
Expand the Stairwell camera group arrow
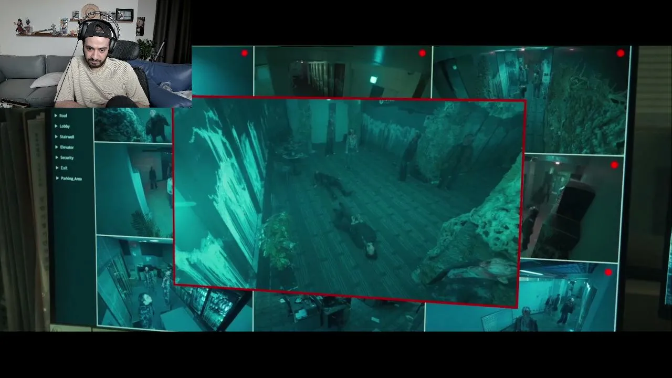click(56, 136)
